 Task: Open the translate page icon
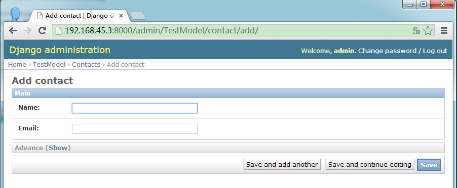pos(416,31)
